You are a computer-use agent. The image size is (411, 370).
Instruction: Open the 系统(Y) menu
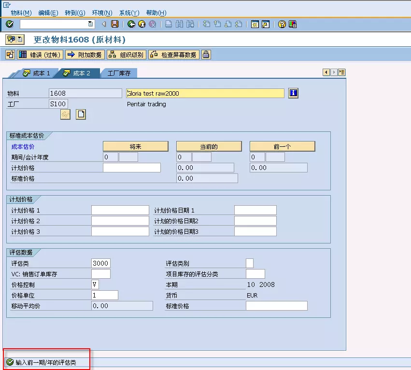(x=129, y=13)
